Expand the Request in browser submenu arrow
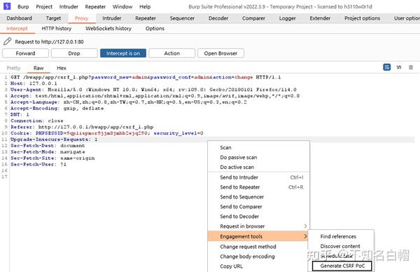 click(x=305, y=226)
